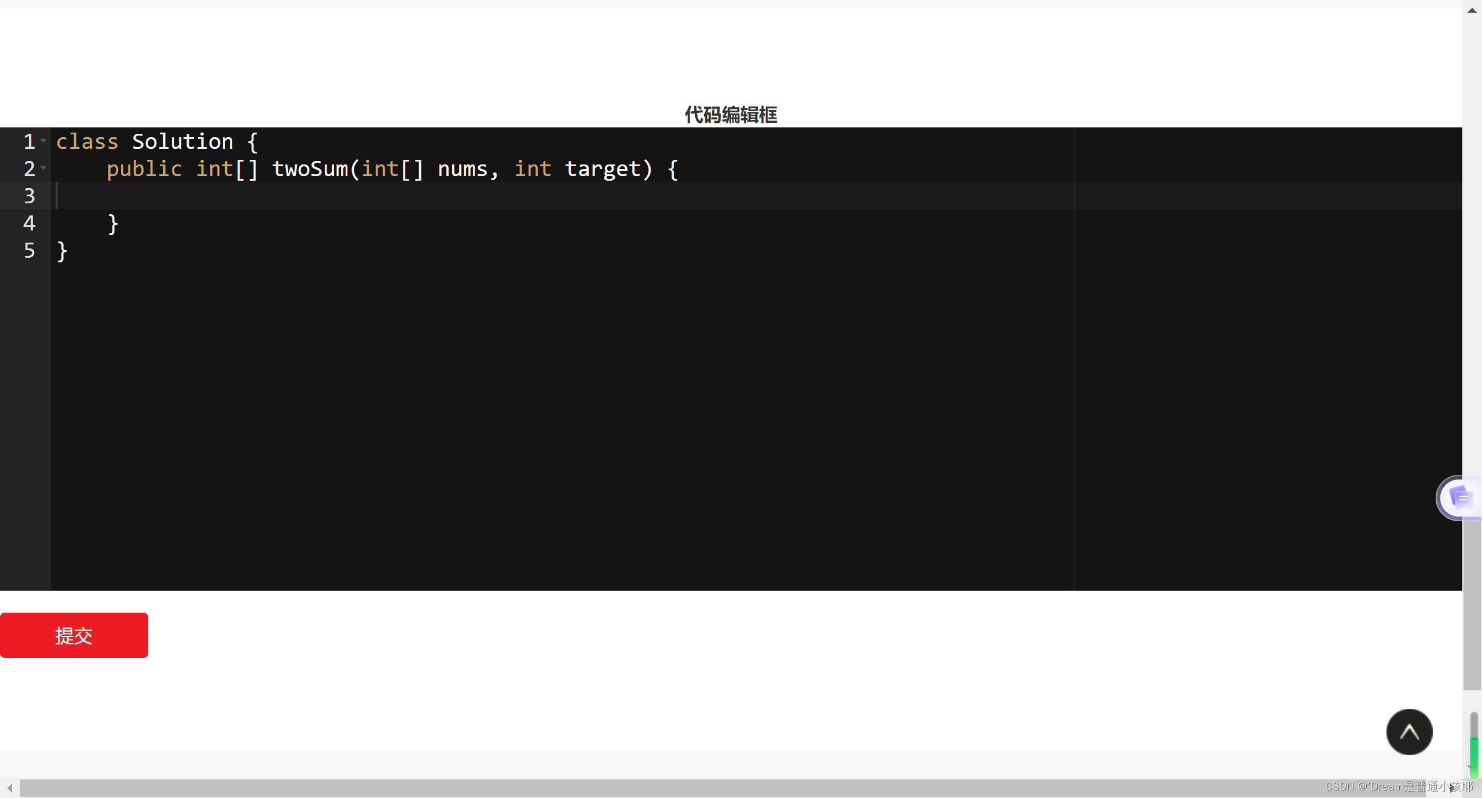Click line number 1 in editor gutter
The height and width of the screenshot is (798, 1482).
point(28,141)
